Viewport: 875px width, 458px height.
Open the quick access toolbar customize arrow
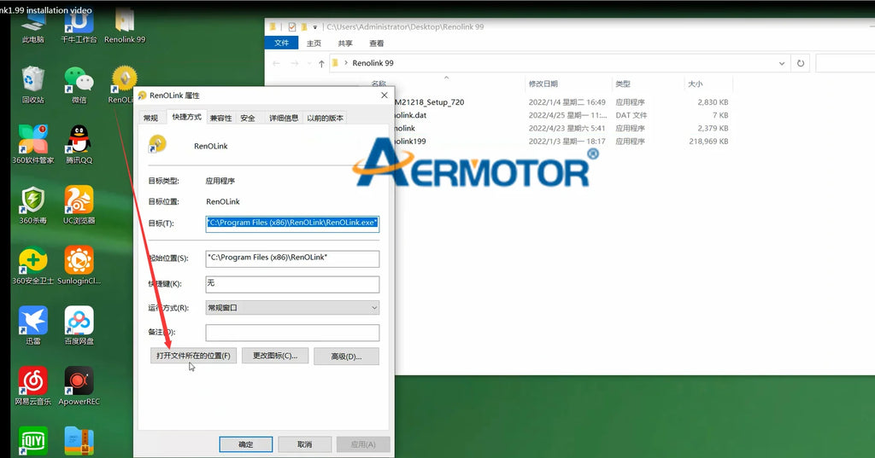tap(314, 26)
